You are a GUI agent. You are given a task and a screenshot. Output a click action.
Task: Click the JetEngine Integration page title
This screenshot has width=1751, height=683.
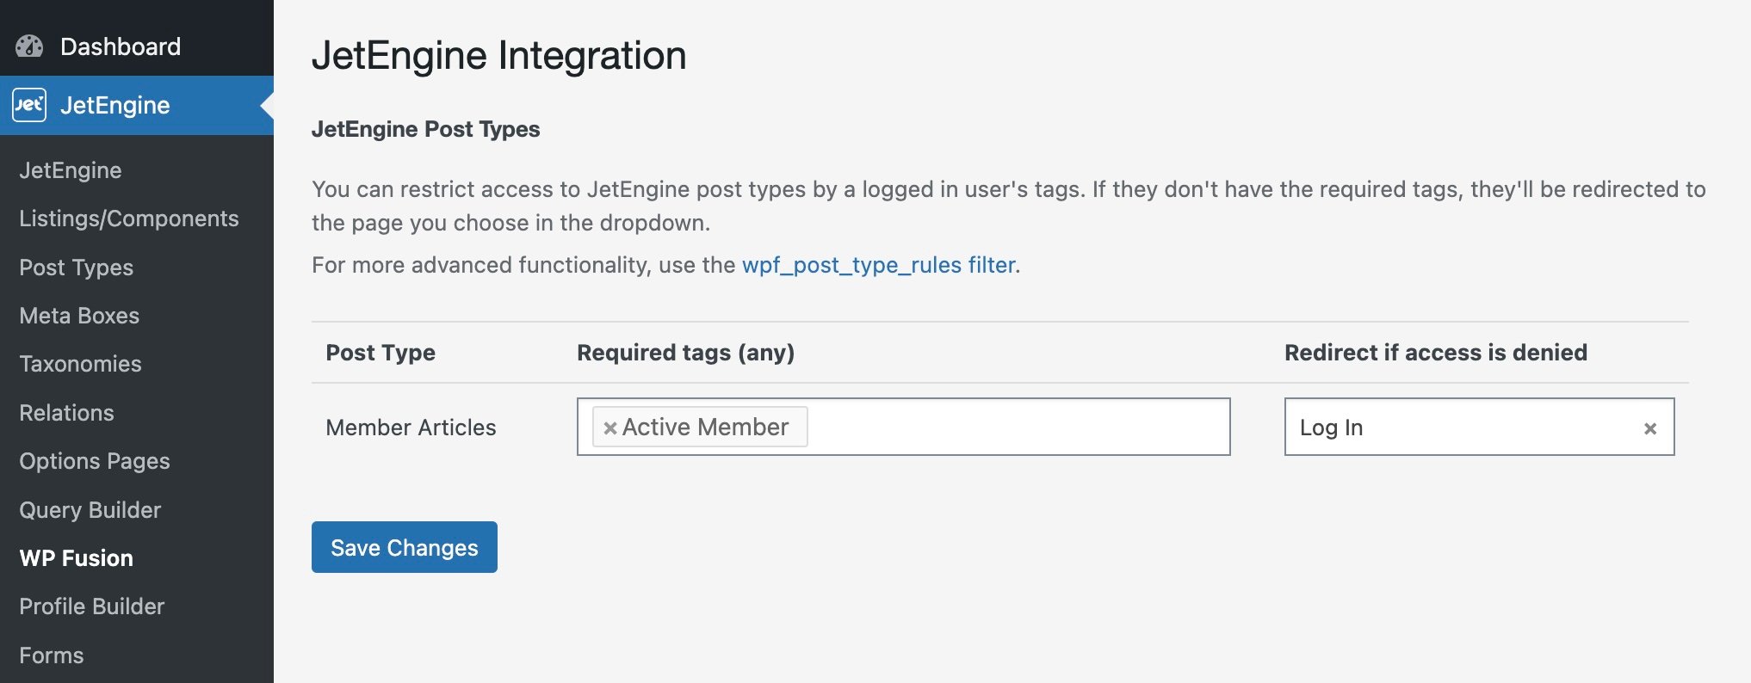pyautogui.click(x=499, y=56)
